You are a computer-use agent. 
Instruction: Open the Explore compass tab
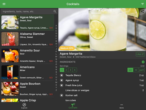pos(24,106)
